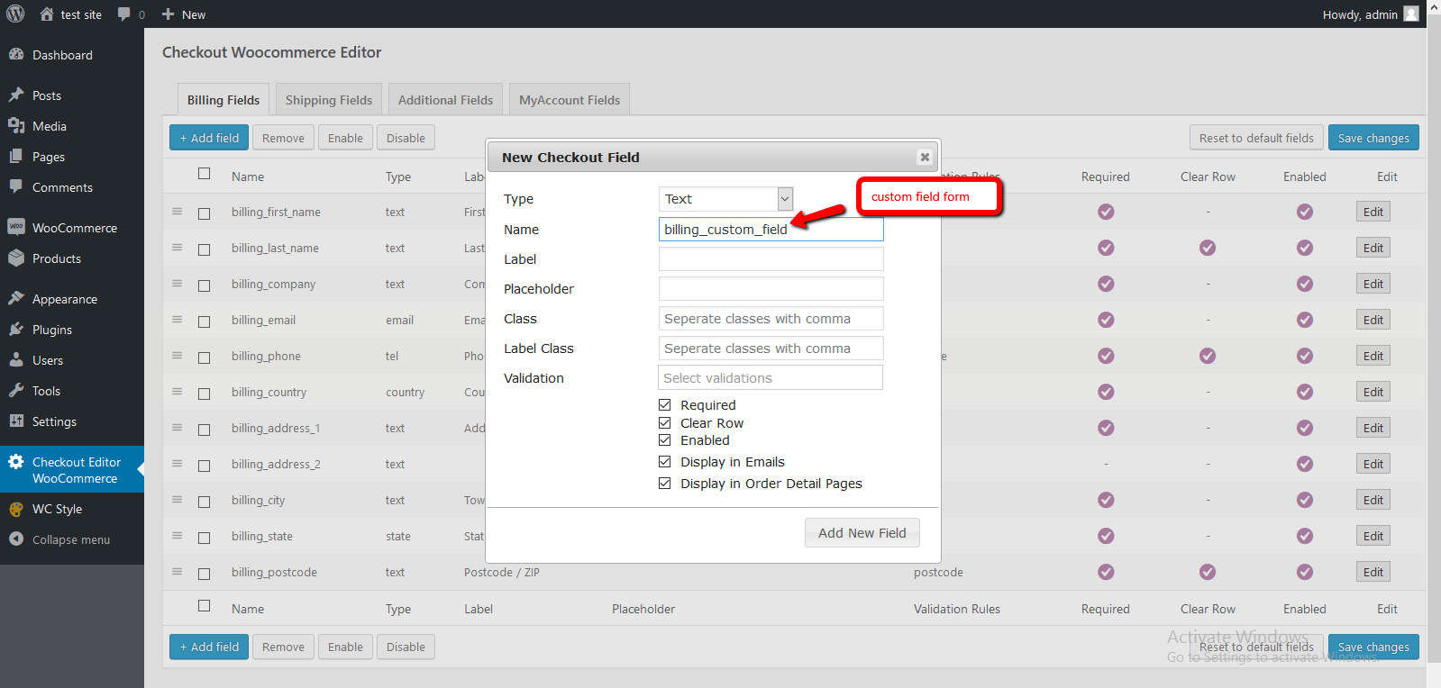The width and height of the screenshot is (1441, 688).
Task: Click the Add New Field button
Action: [862, 533]
